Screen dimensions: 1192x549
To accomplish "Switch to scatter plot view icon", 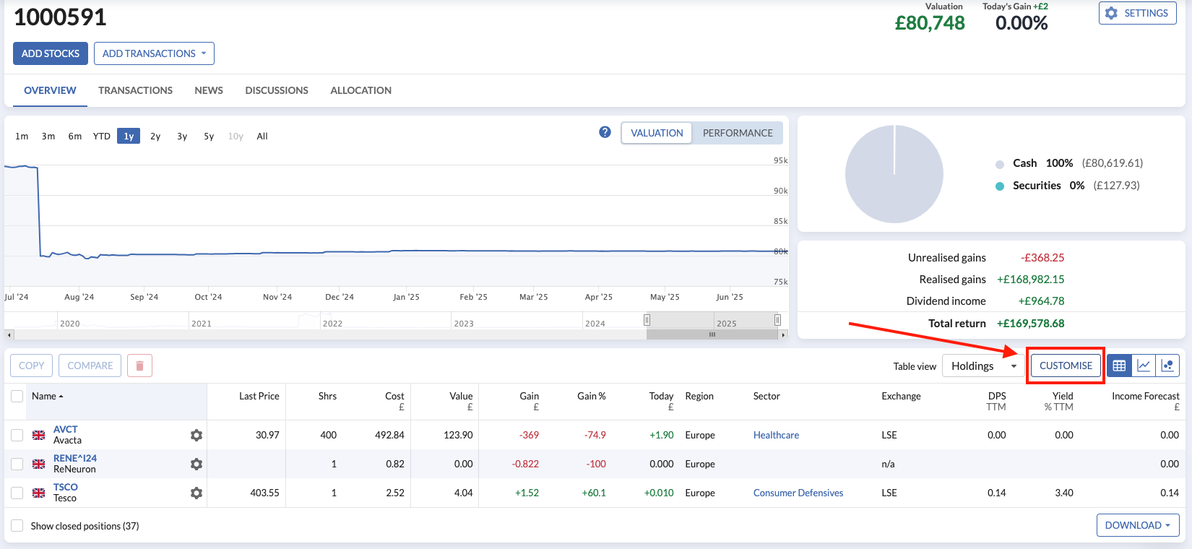I will (x=1167, y=366).
